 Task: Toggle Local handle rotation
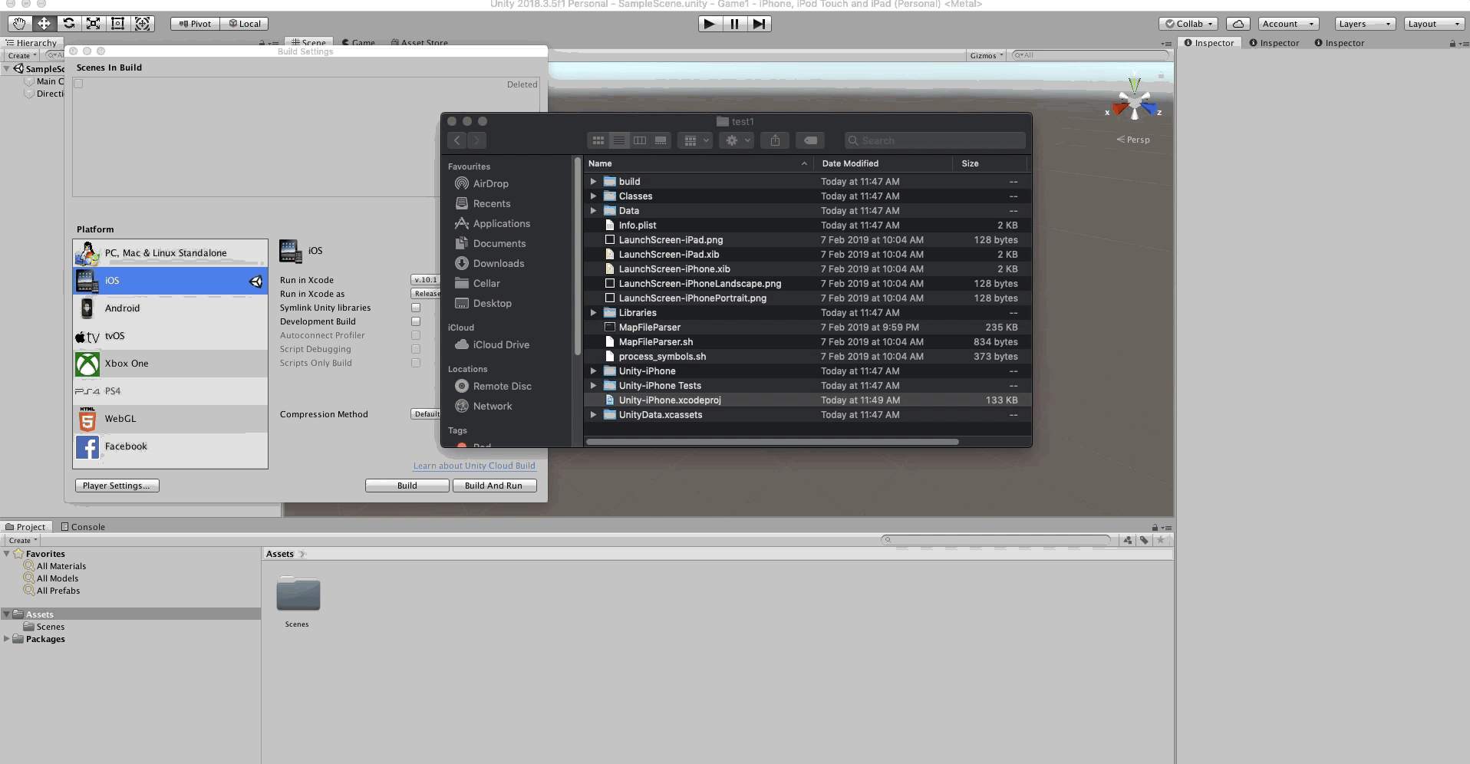[x=245, y=24]
